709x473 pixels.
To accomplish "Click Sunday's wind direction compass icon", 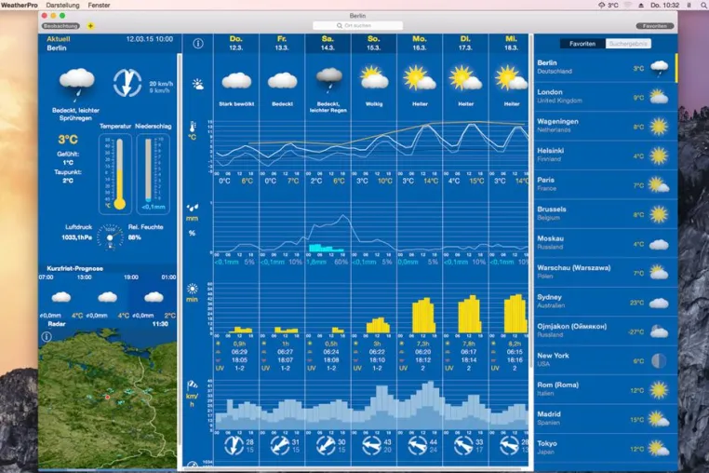I will point(371,445).
